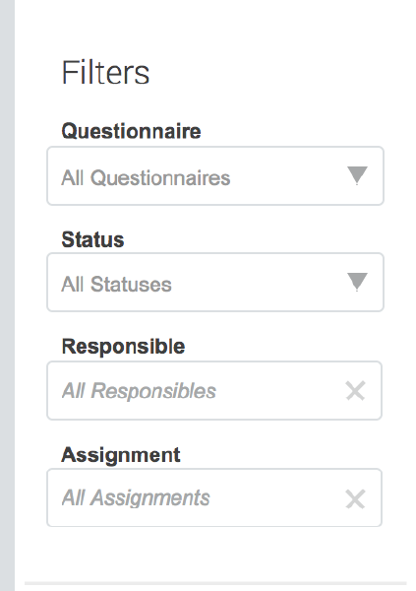Select the All Statuses combo box
The width and height of the screenshot is (416, 591).
[x=215, y=283]
